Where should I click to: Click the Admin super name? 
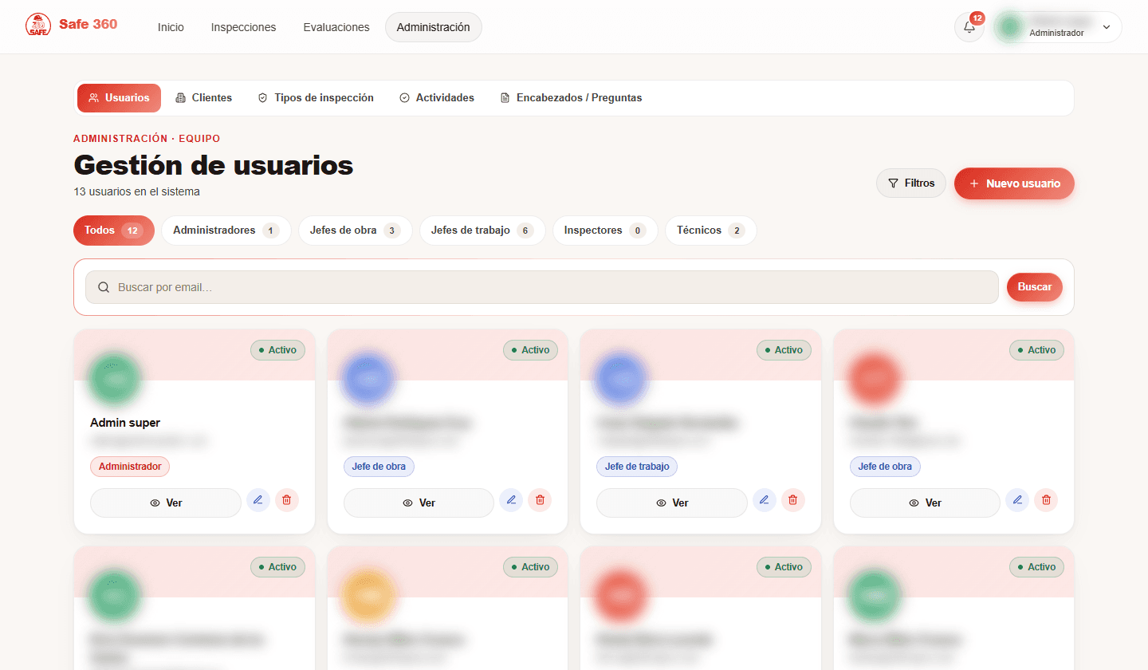[125, 423]
